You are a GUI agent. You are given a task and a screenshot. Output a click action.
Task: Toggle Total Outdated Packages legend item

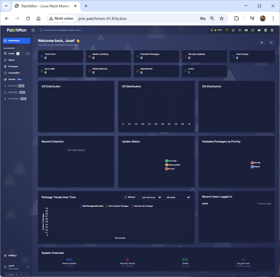[x=117, y=206]
